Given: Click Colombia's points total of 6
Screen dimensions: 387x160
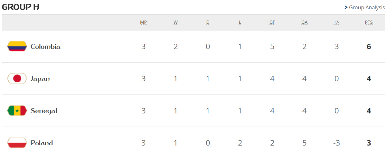Looking at the screenshot, I should pos(369,47).
